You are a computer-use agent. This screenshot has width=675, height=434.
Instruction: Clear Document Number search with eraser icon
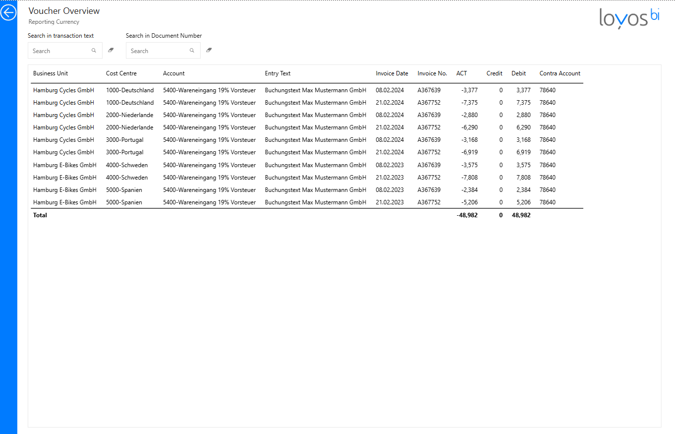(x=209, y=50)
